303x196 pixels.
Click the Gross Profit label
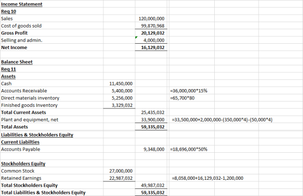(x=14, y=33)
